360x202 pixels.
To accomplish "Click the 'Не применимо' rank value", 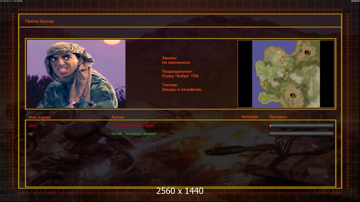I will (176, 63).
